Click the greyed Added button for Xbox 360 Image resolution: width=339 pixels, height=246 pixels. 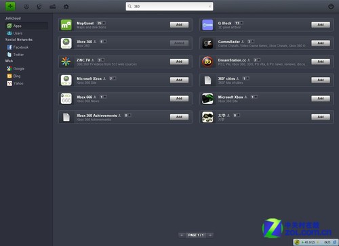(x=179, y=43)
